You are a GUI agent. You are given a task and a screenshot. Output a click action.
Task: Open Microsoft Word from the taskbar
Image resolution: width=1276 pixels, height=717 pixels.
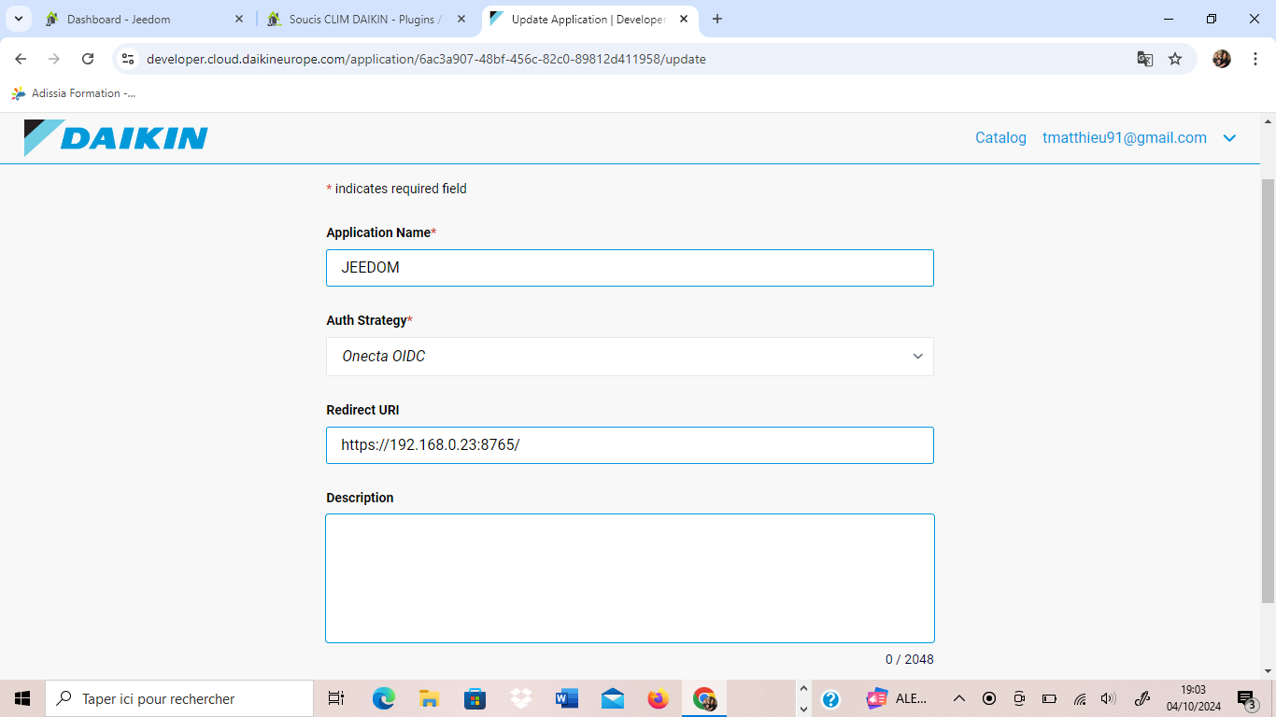pos(566,698)
